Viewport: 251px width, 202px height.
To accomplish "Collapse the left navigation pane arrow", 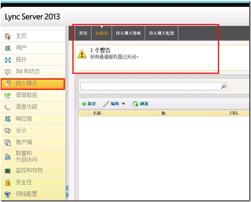I will coord(67,191).
